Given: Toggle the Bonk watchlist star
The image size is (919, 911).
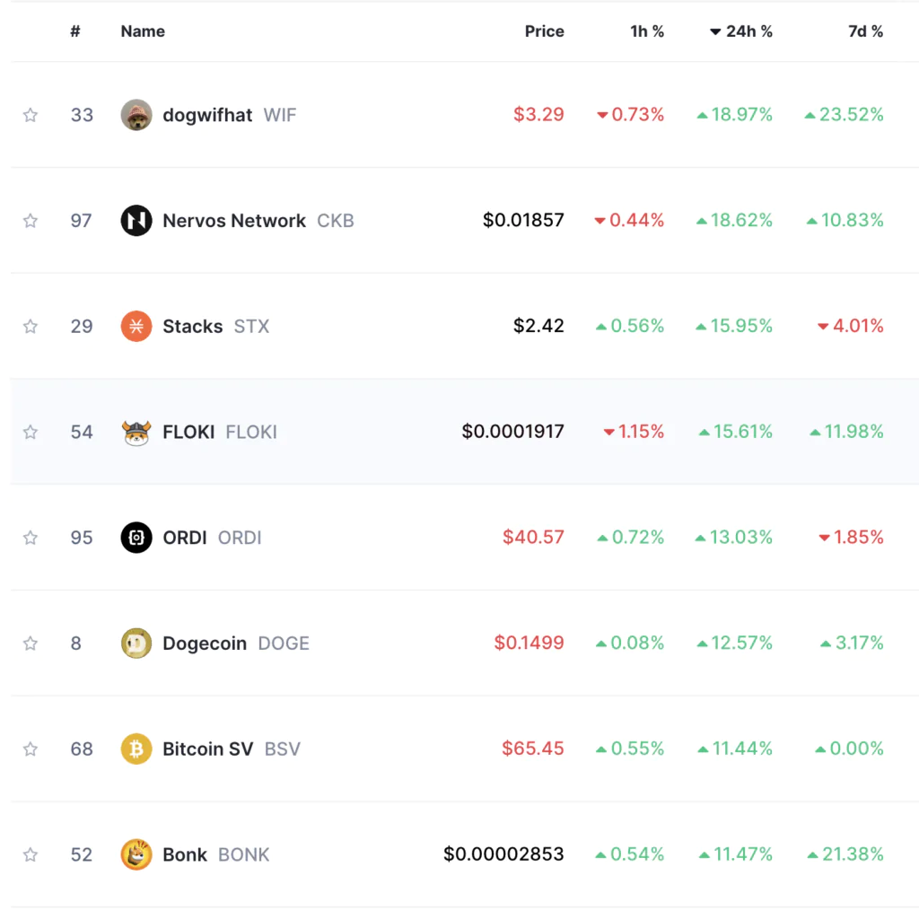Looking at the screenshot, I should point(31,854).
